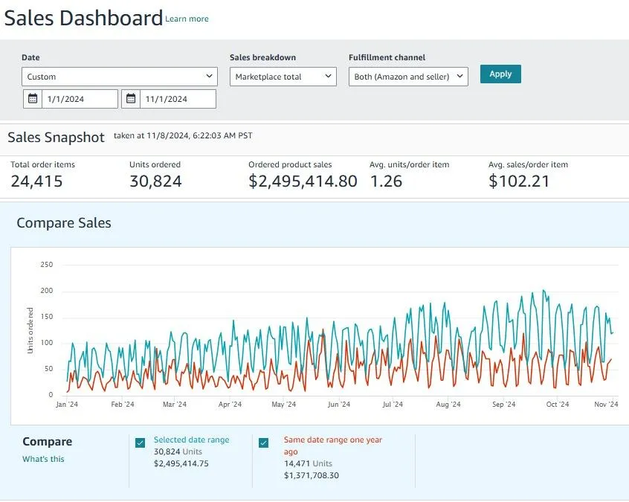Image resolution: width=629 pixels, height=502 pixels.
Task: Open the Fulfillment channel dropdown
Action: (x=408, y=77)
